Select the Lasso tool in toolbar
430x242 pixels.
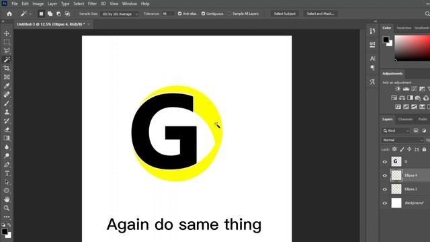[x=7, y=50]
